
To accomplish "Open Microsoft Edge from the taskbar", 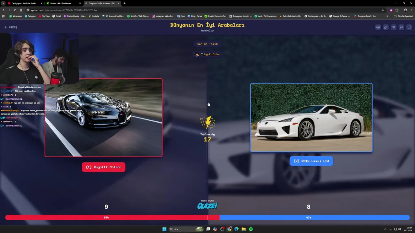I will [x=236, y=229].
